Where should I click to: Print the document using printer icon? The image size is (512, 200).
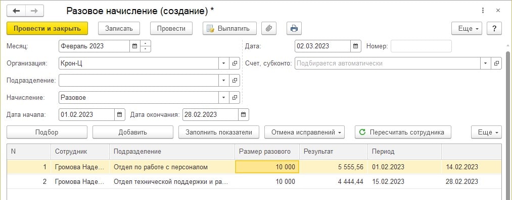tap(294, 28)
